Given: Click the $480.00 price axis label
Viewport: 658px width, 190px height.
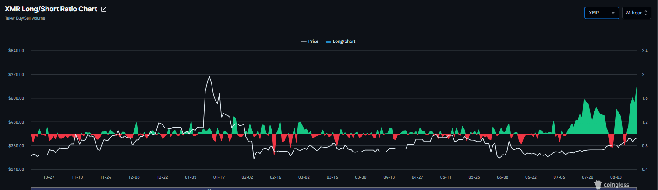Looking at the screenshot, I should point(16,122).
